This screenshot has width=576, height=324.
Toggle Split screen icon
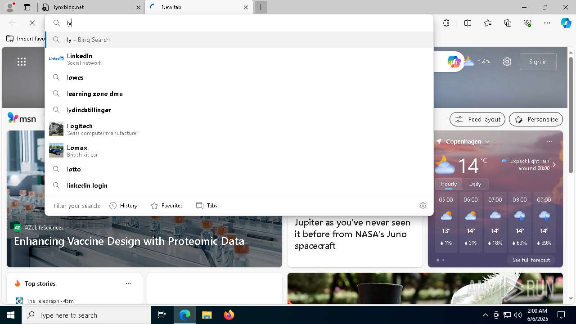pyautogui.click(x=468, y=23)
